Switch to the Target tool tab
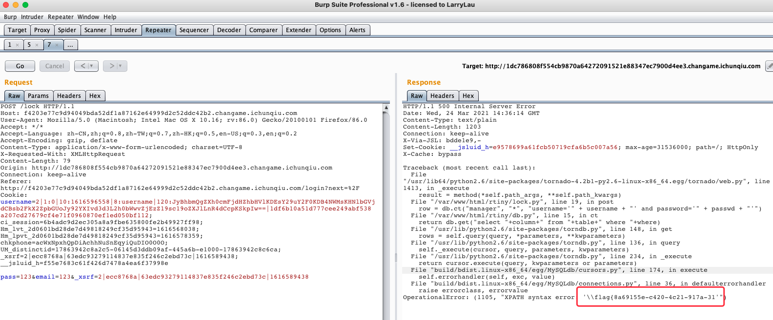The width and height of the screenshot is (773, 320). click(17, 30)
